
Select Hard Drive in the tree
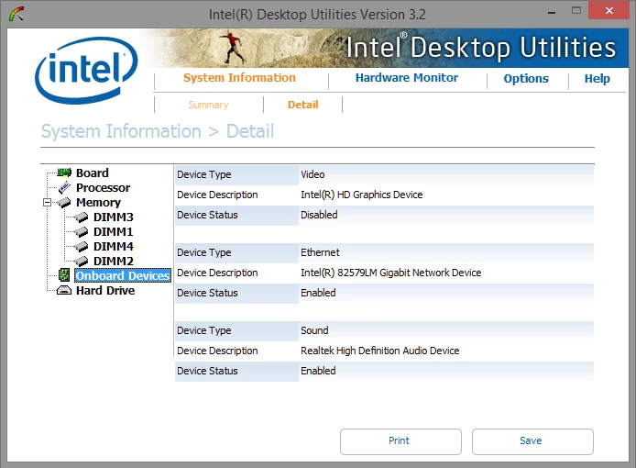(x=105, y=291)
